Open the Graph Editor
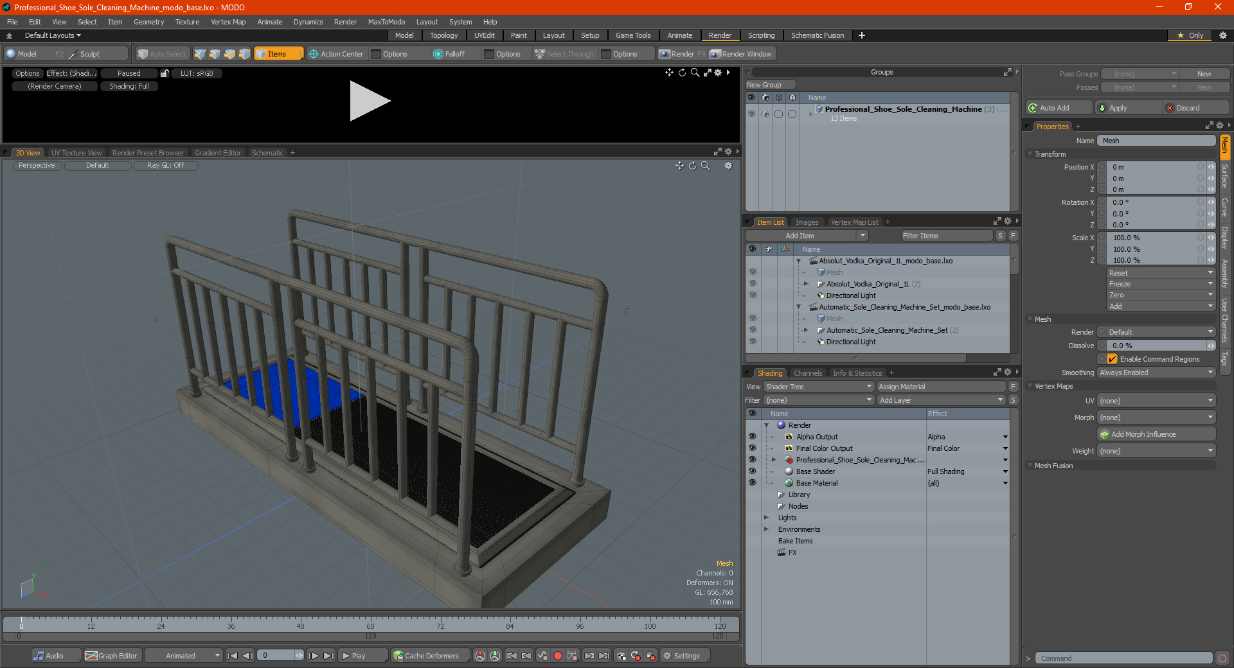Viewport: 1234px width, 668px height. tap(112, 656)
